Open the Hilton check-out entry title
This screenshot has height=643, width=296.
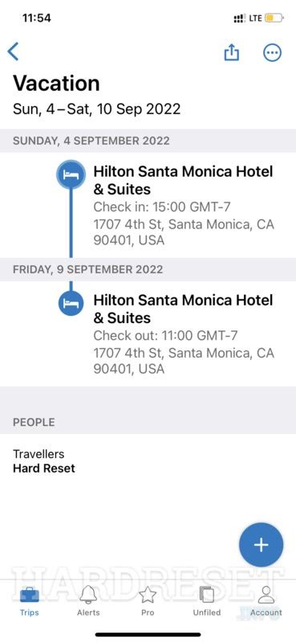183,309
